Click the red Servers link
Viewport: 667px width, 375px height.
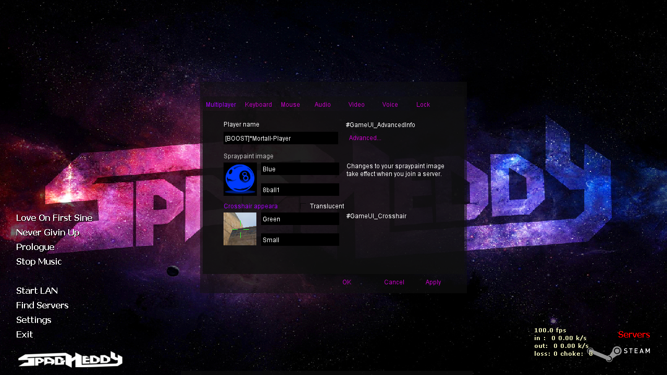click(x=634, y=334)
